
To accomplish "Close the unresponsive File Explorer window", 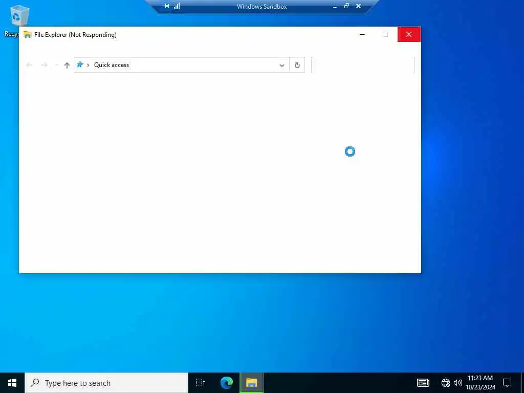I will point(409,34).
